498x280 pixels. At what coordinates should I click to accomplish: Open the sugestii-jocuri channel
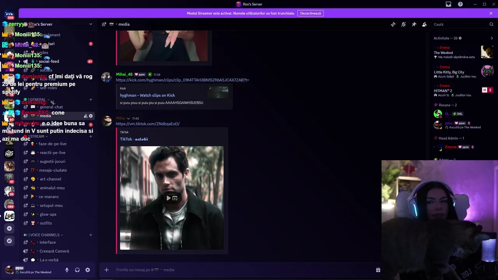[x=53, y=161]
